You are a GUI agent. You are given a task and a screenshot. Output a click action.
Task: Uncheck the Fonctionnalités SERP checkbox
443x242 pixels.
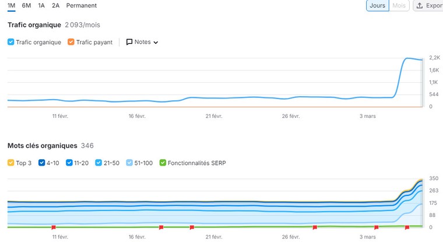[x=163, y=163]
